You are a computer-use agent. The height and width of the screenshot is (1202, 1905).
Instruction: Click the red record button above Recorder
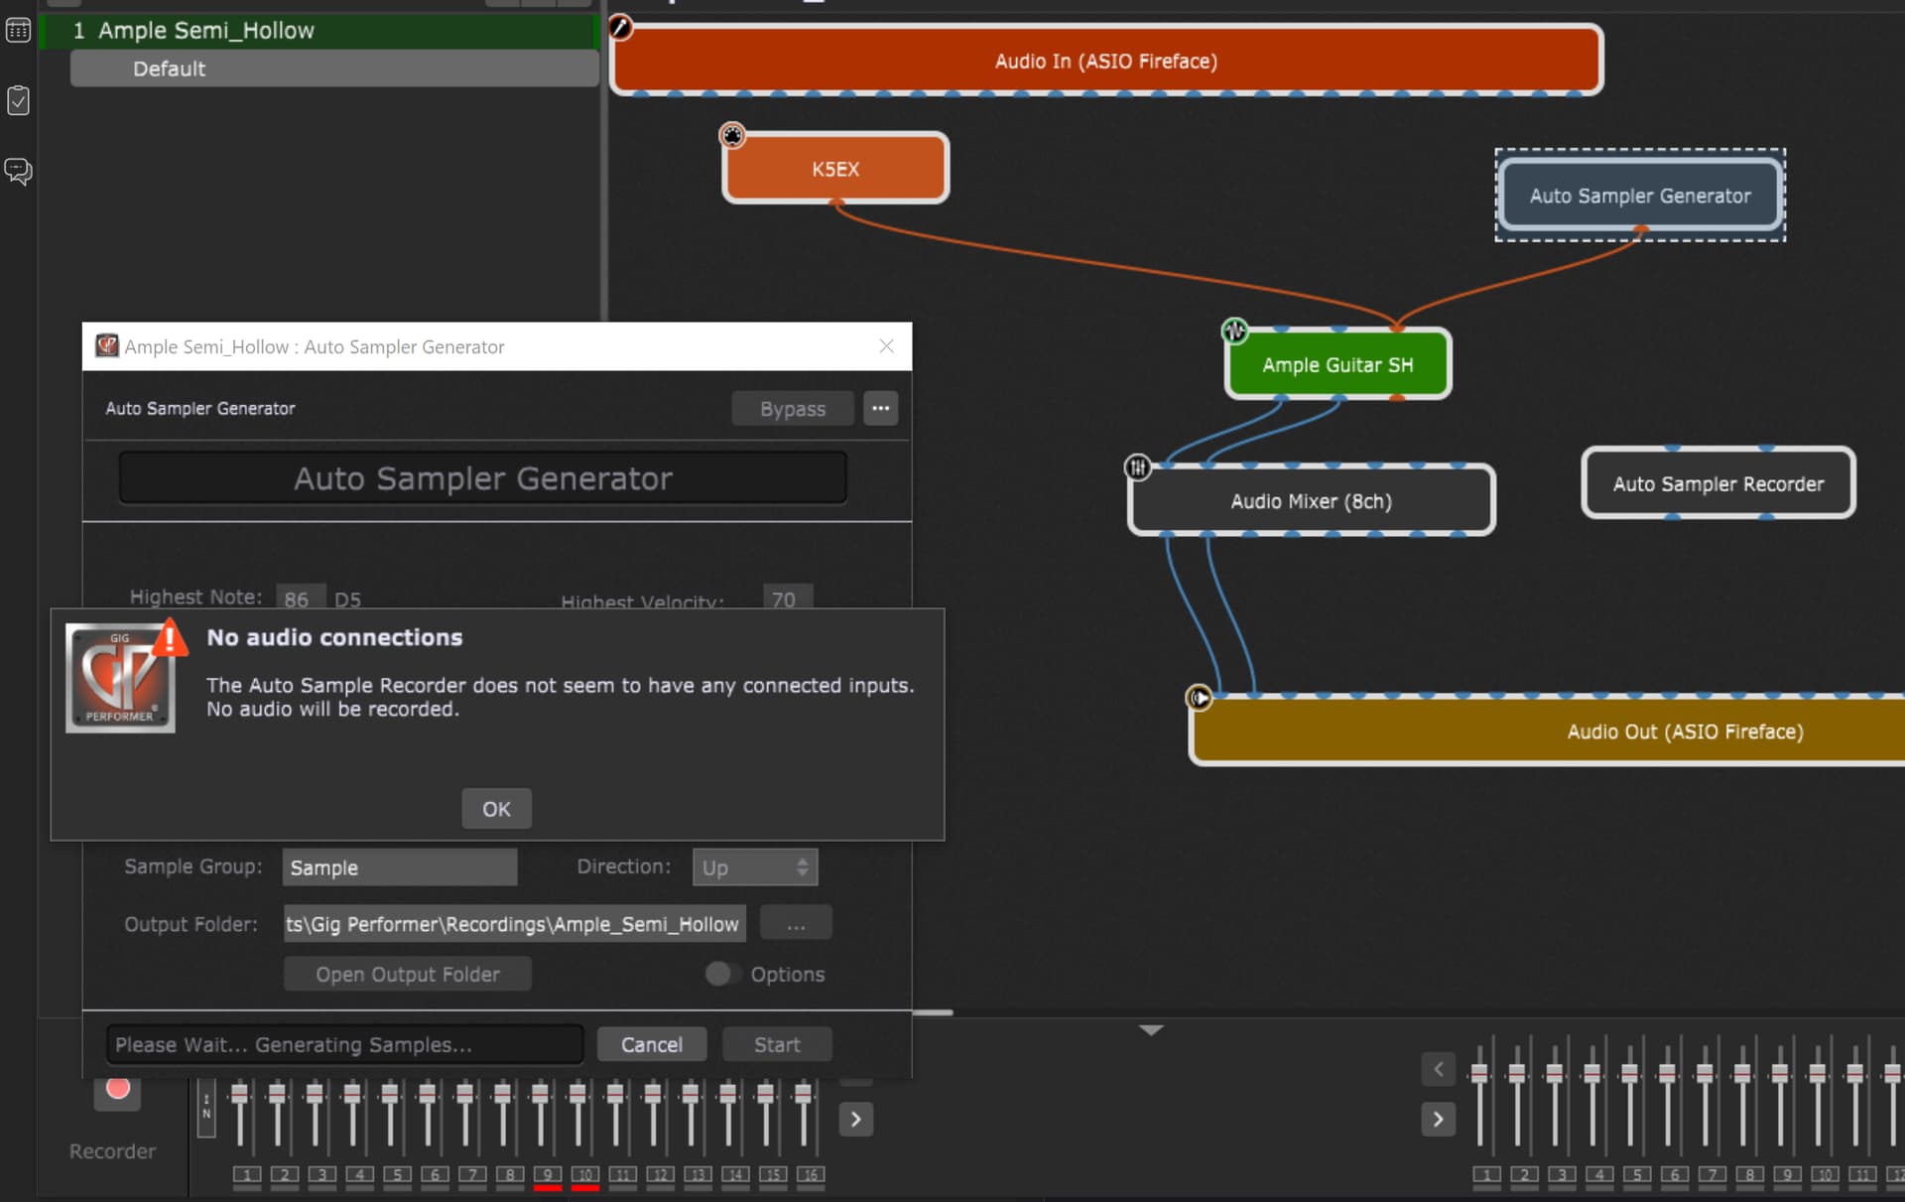[x=118, y=1089]
